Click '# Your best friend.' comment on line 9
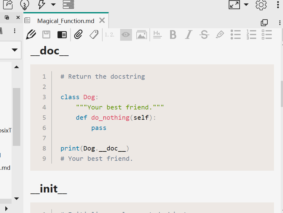The height and width of the screenshot is (213, 283). 96,159
